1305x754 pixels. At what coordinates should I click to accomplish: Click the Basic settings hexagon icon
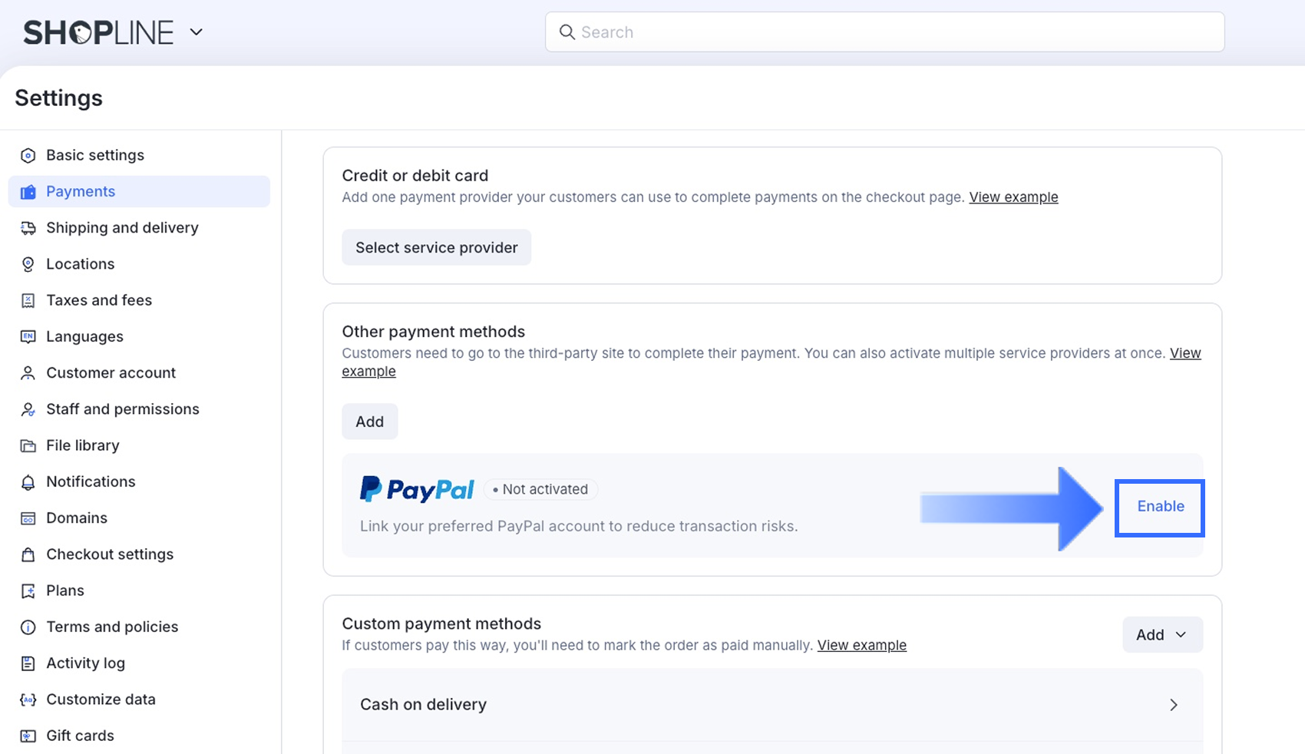pos(28,156)
